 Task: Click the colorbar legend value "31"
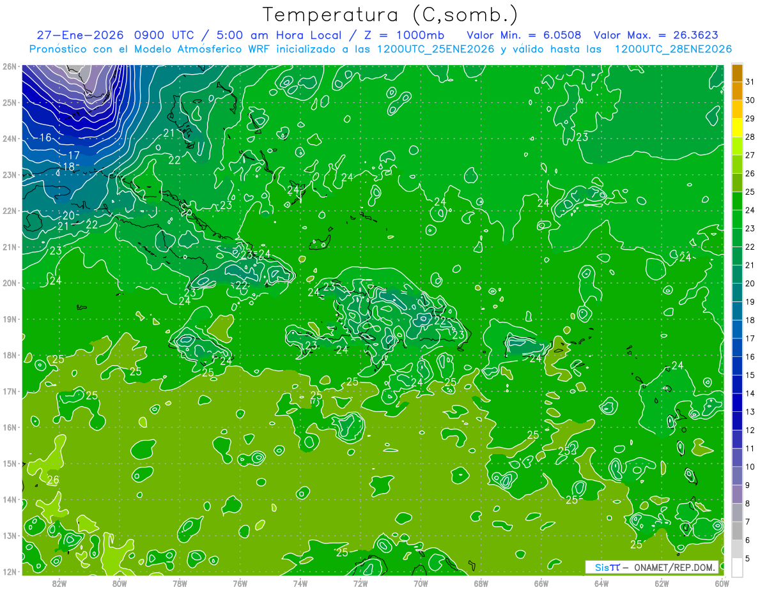click(x=750, y=82)
